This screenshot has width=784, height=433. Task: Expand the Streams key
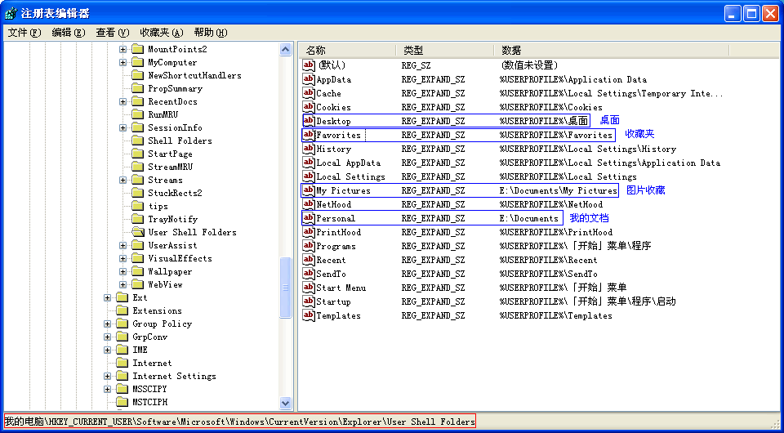click(x=123, y=180)
